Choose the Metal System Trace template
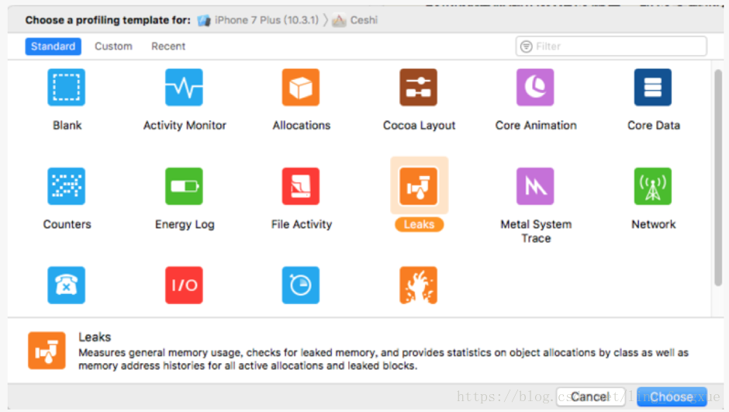The width and height of the screenshot is (729, 412). click(535, 186)
